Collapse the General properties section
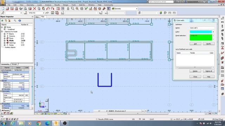The width and height of the screenshot is (225, 126). pyautogui.click(x=1, y=72)
